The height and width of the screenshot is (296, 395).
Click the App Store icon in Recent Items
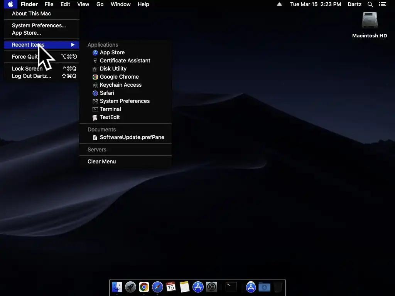point(95,52)
